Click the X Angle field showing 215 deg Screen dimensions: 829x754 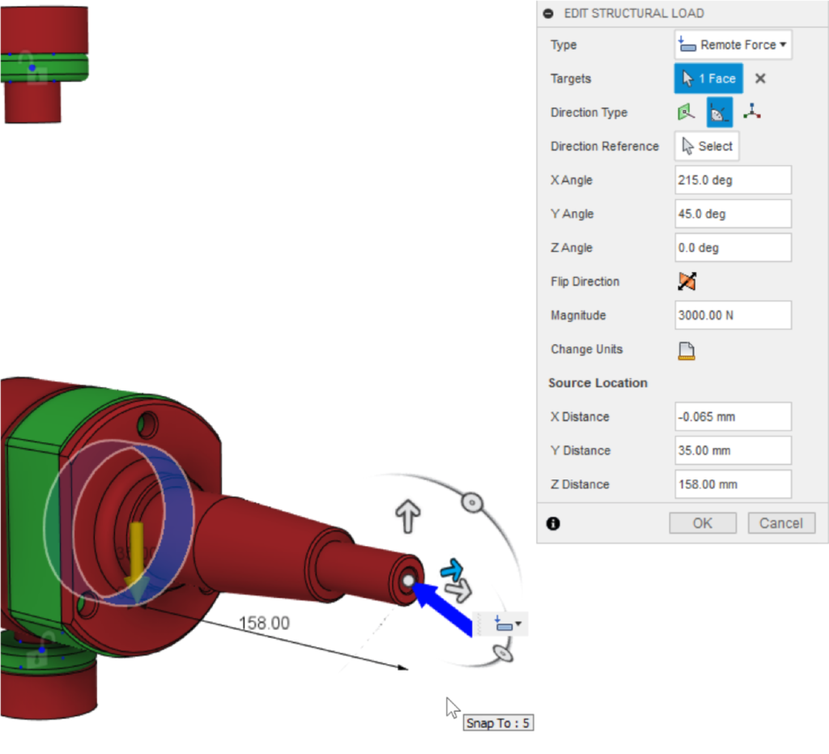733,180
